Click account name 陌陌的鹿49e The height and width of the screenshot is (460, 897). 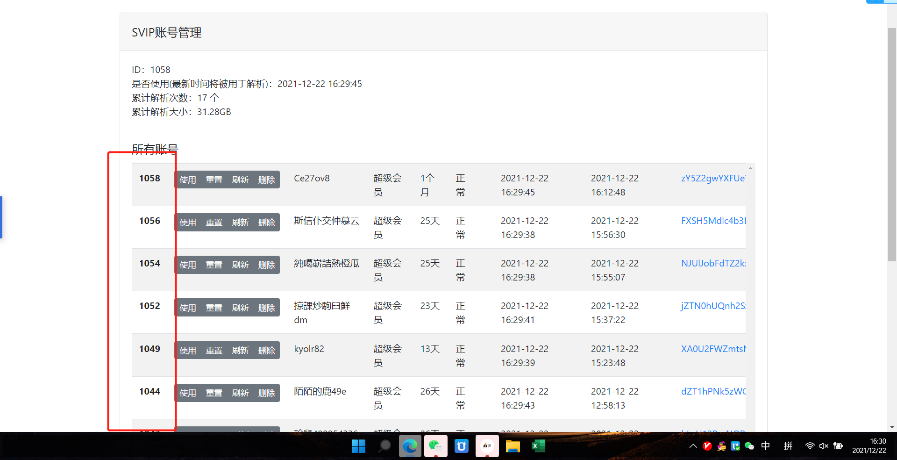pos(320,391)
